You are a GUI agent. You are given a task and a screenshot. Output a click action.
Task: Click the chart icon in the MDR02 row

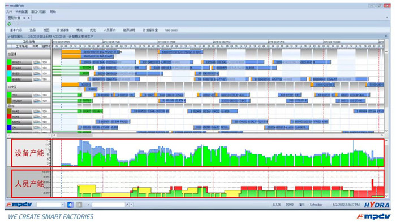coord(37,122)
